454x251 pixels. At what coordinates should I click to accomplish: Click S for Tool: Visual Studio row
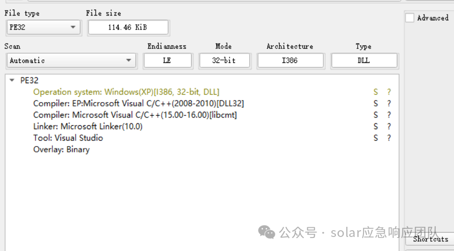click(x=376, y=138)
